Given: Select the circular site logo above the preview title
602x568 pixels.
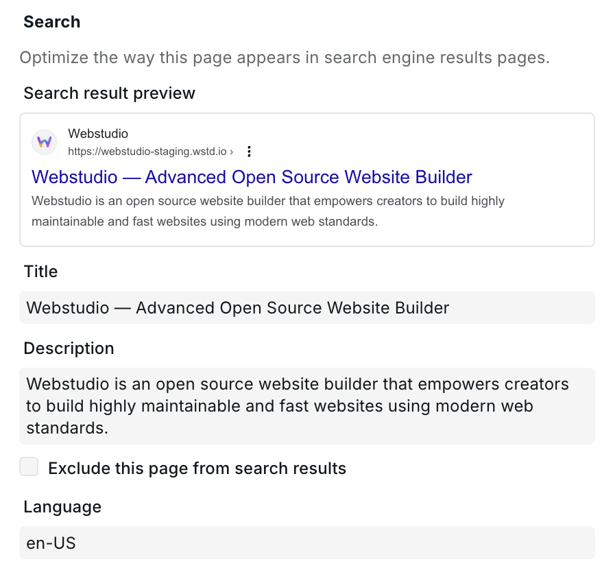Looking at the screenshot, I should pyautogui.click(x=44, y=142).
